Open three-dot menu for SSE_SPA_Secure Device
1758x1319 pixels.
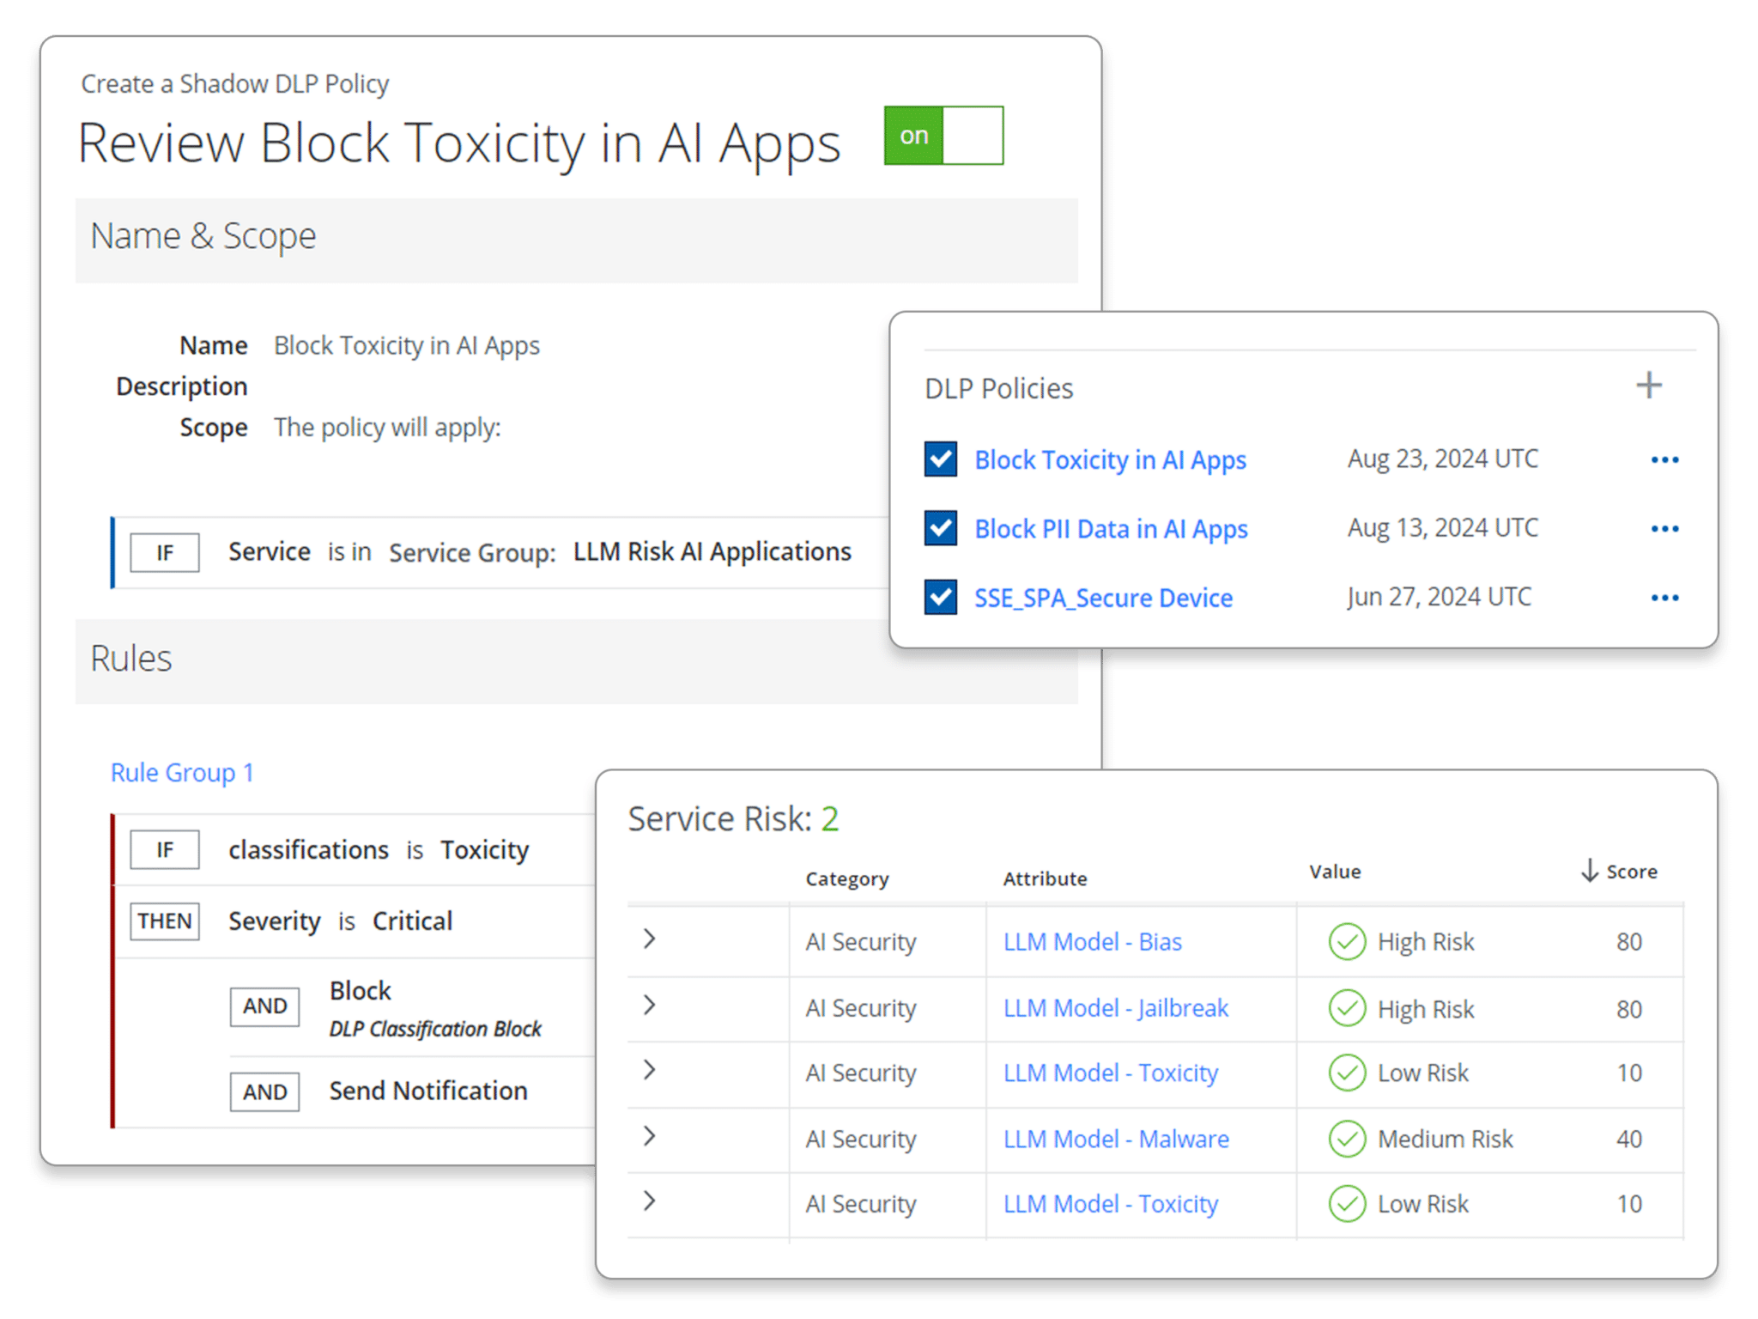pyautogui.click(x=1664, y=598)
